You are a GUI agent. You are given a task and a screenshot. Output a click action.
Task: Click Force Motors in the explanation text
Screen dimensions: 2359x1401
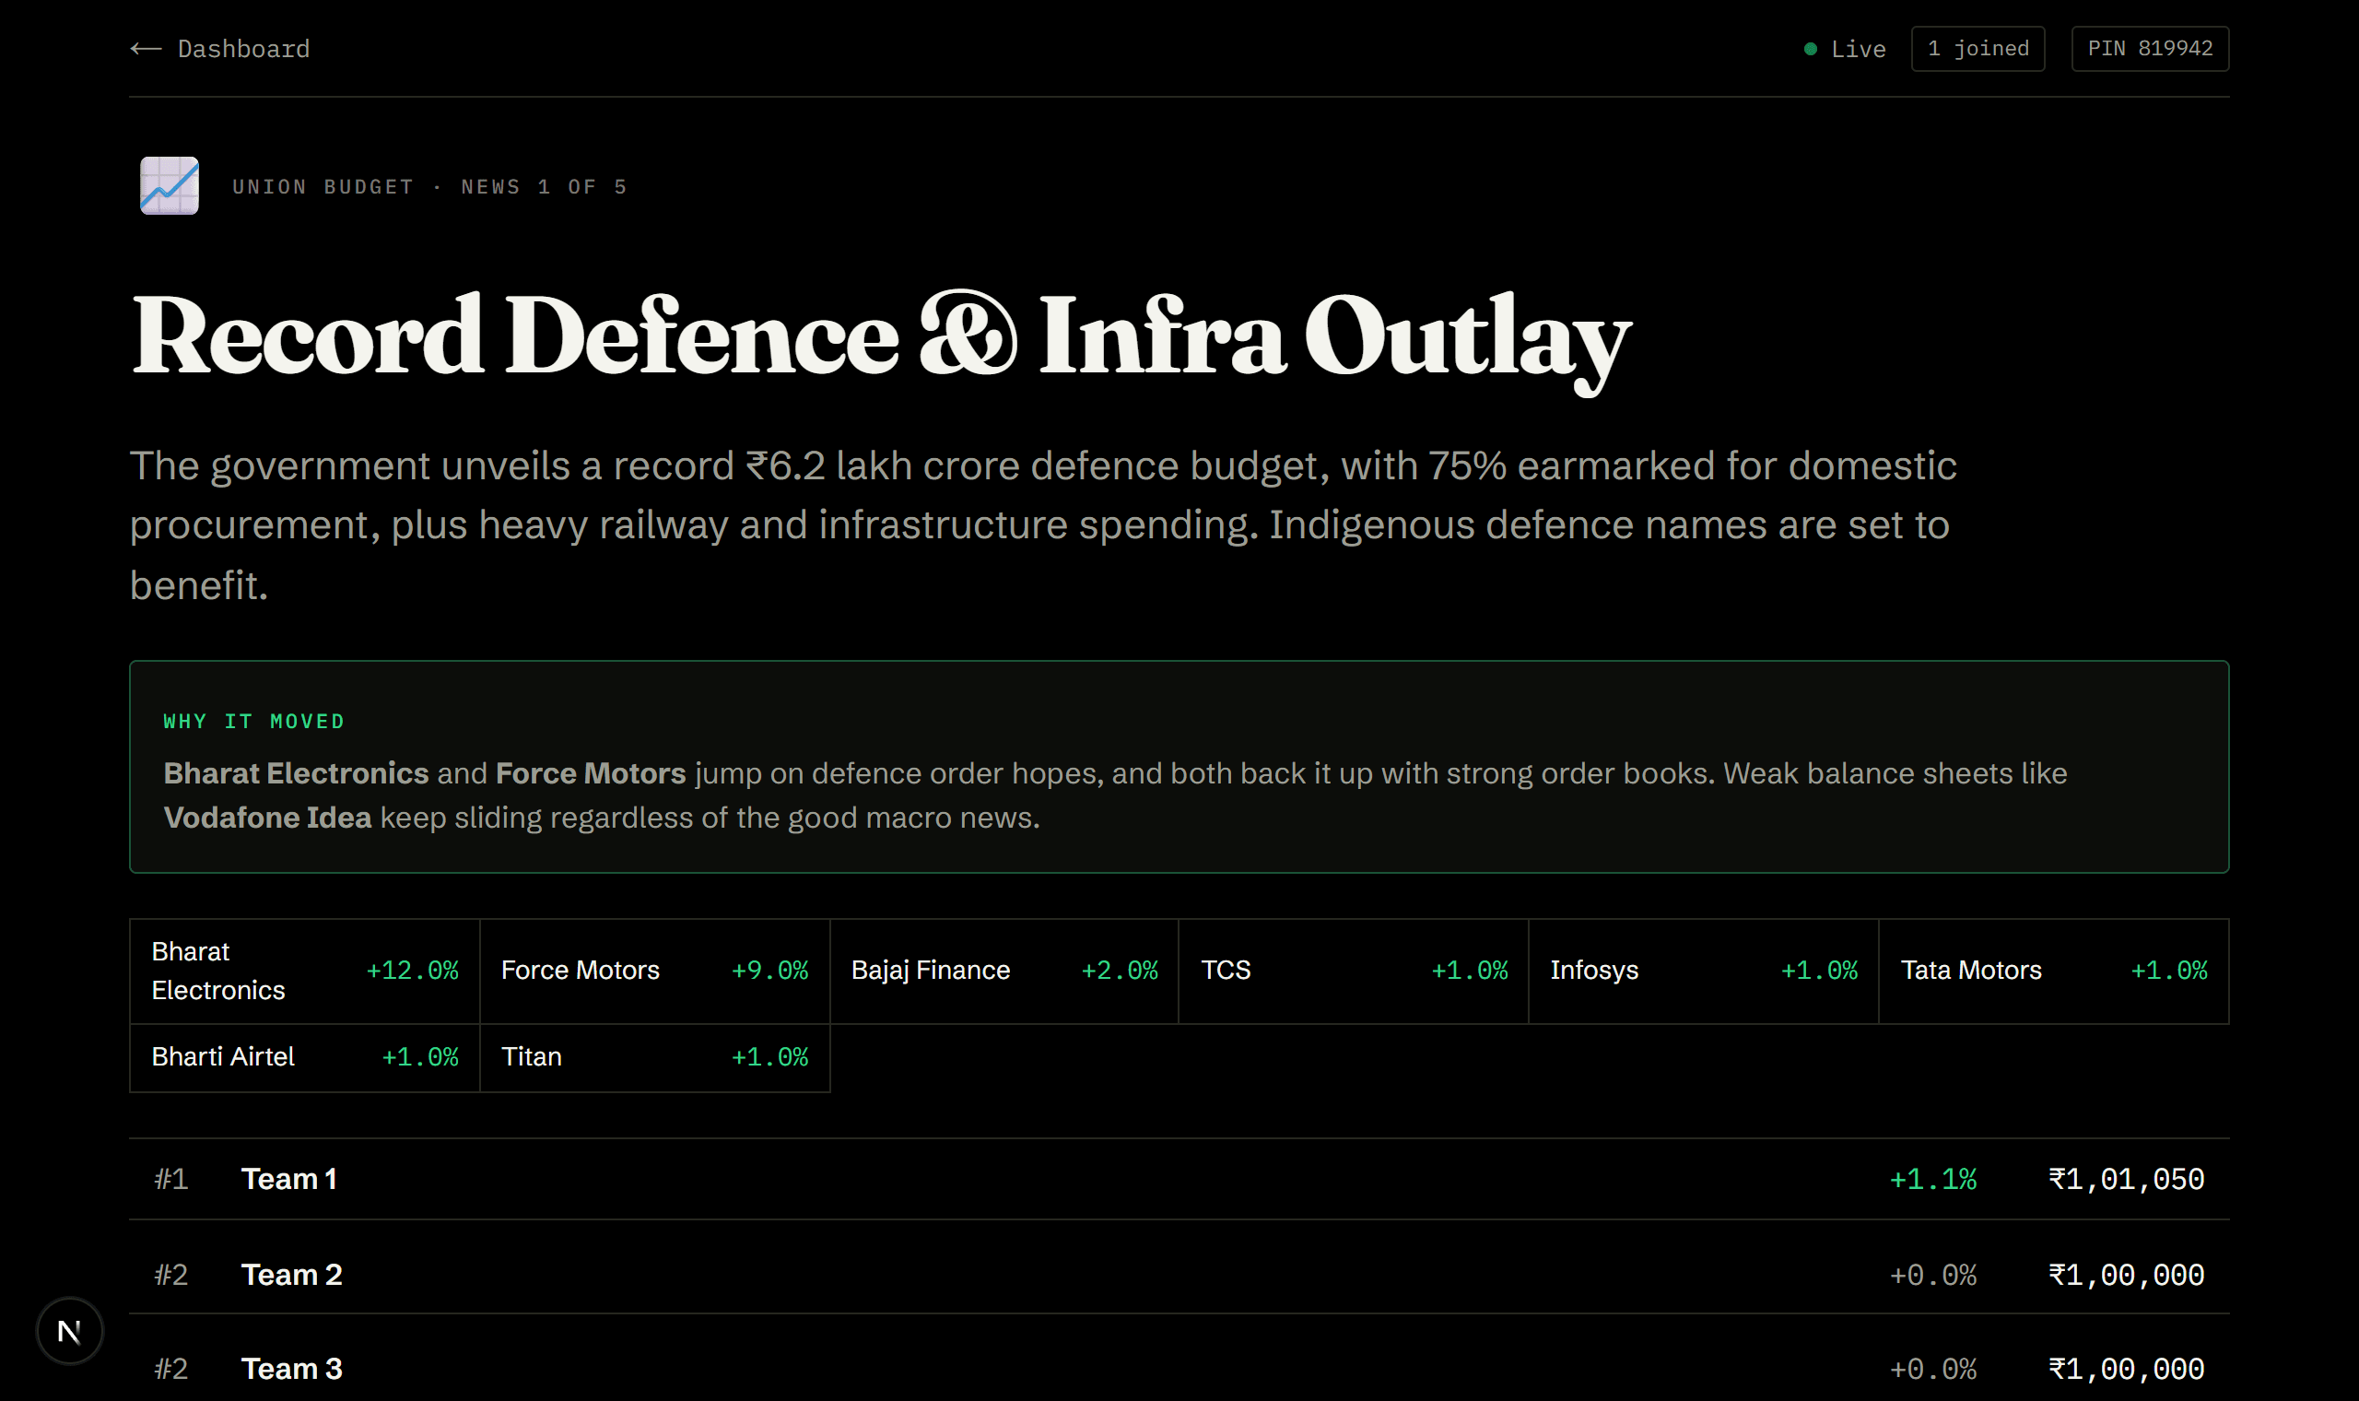pyautogui.click(x=591, y=773)
